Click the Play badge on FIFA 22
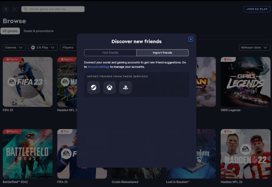The image size is (272, 187). pos(65,132)
